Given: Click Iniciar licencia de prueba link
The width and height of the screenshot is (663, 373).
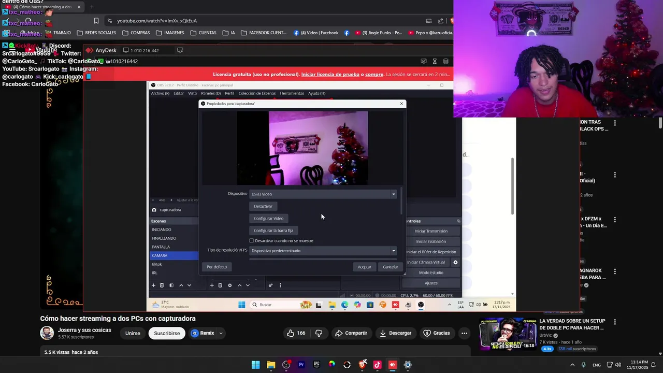Looking at the screenshot, I should point(330,75).
